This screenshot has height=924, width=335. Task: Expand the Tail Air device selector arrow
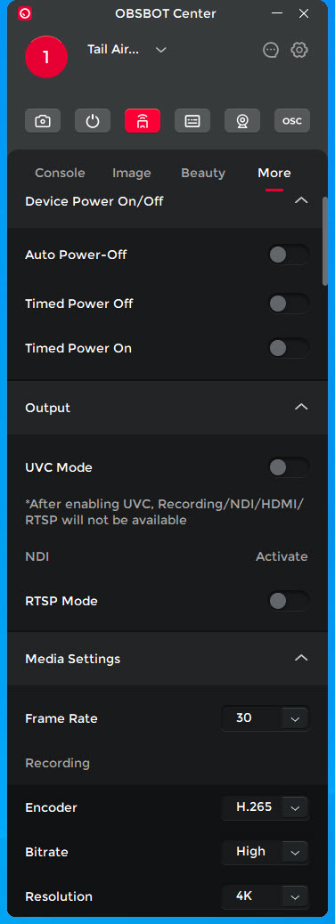click(x=161, y=50)
